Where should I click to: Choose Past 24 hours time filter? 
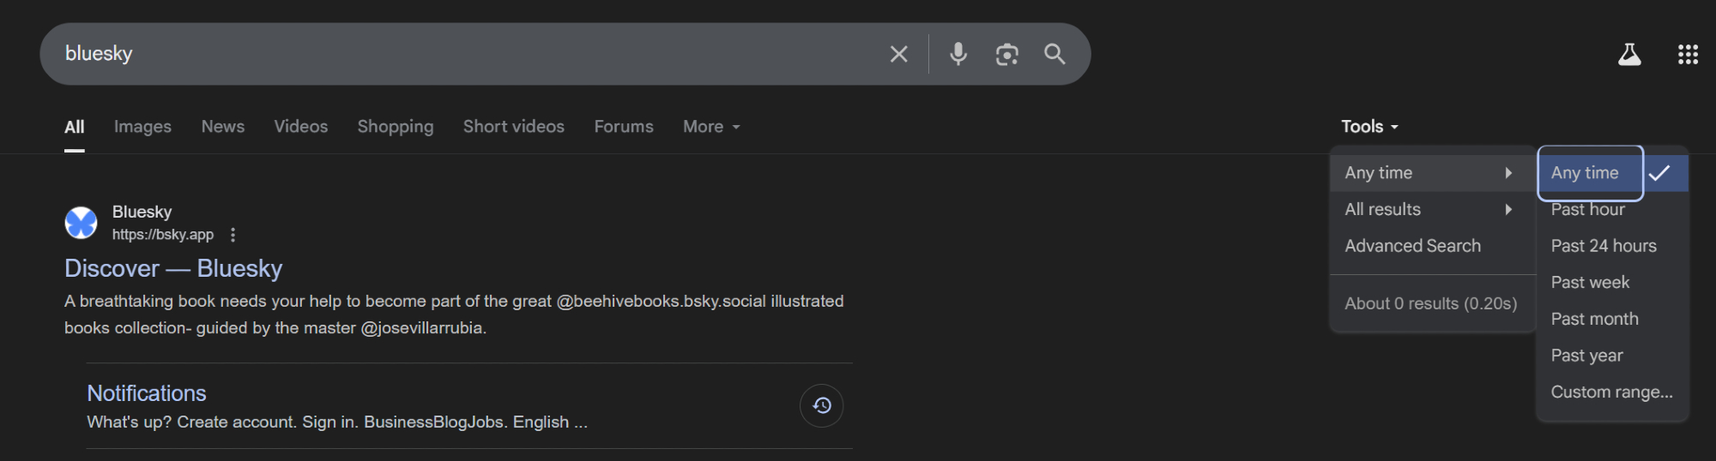[x=1603, y=246]
